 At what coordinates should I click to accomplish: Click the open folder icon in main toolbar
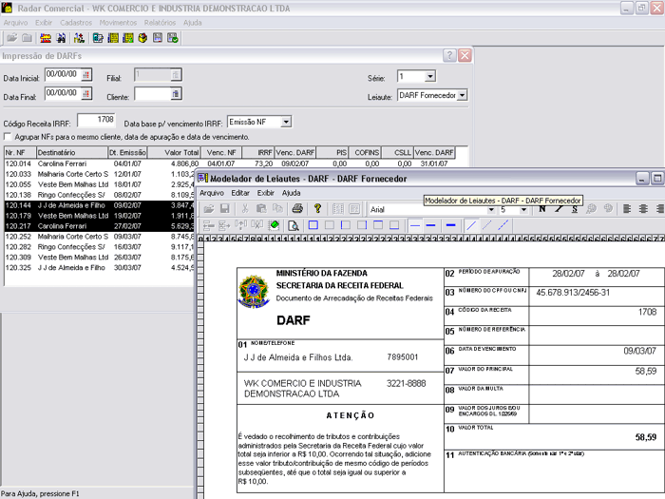(11, 38)
